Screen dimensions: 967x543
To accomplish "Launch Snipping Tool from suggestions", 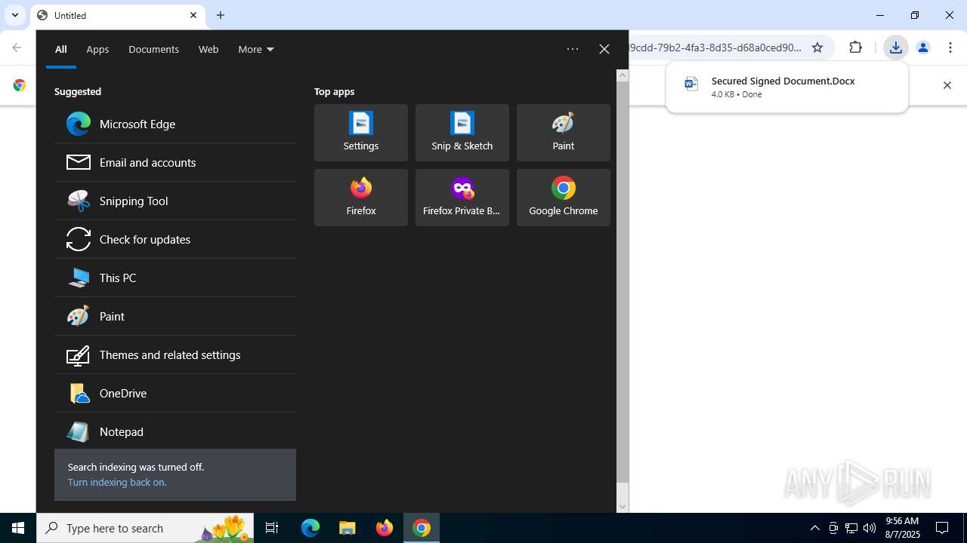I will [175, 201].
